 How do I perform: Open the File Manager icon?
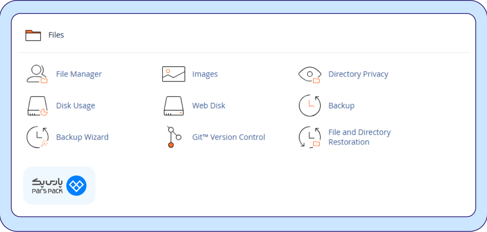[37, 74]
